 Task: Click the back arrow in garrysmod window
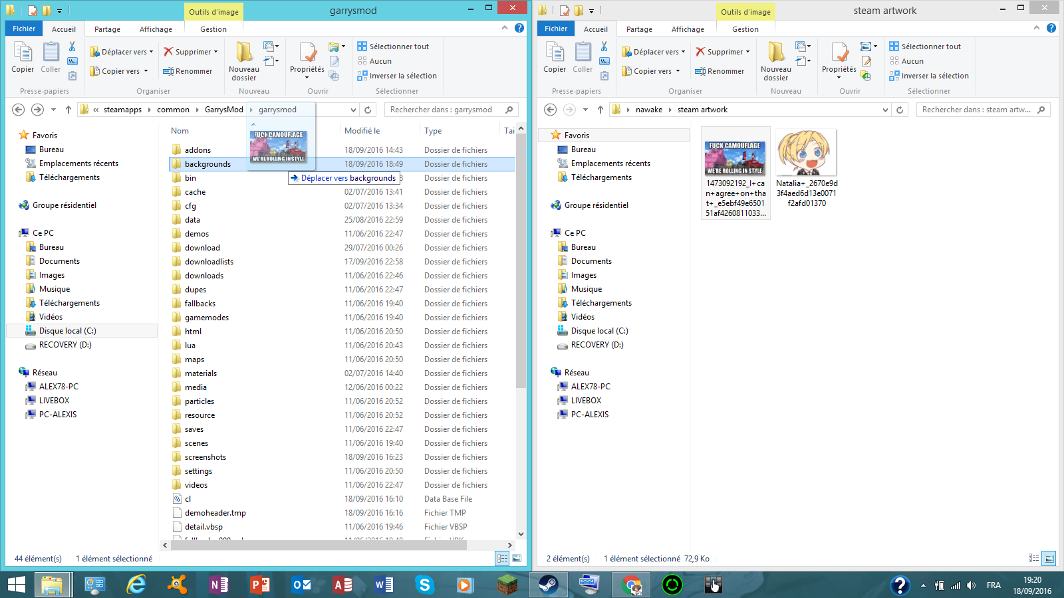tap(19, 110)
